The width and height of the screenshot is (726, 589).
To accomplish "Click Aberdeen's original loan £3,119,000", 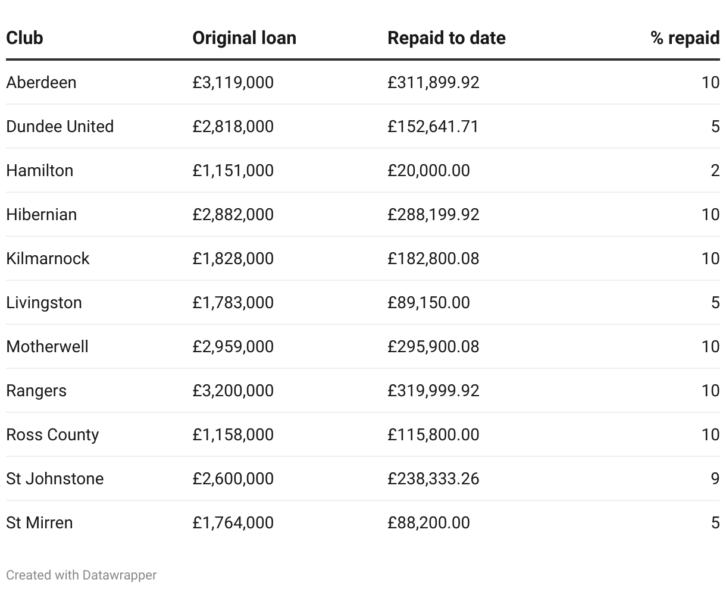I will pyautogui.click(x=233, y=82).
